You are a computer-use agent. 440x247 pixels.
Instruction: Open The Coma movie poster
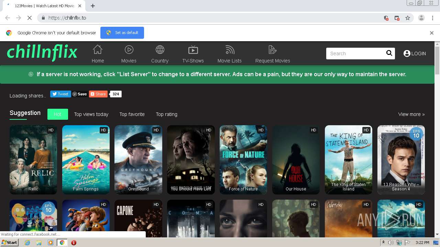tap(191, 219)
